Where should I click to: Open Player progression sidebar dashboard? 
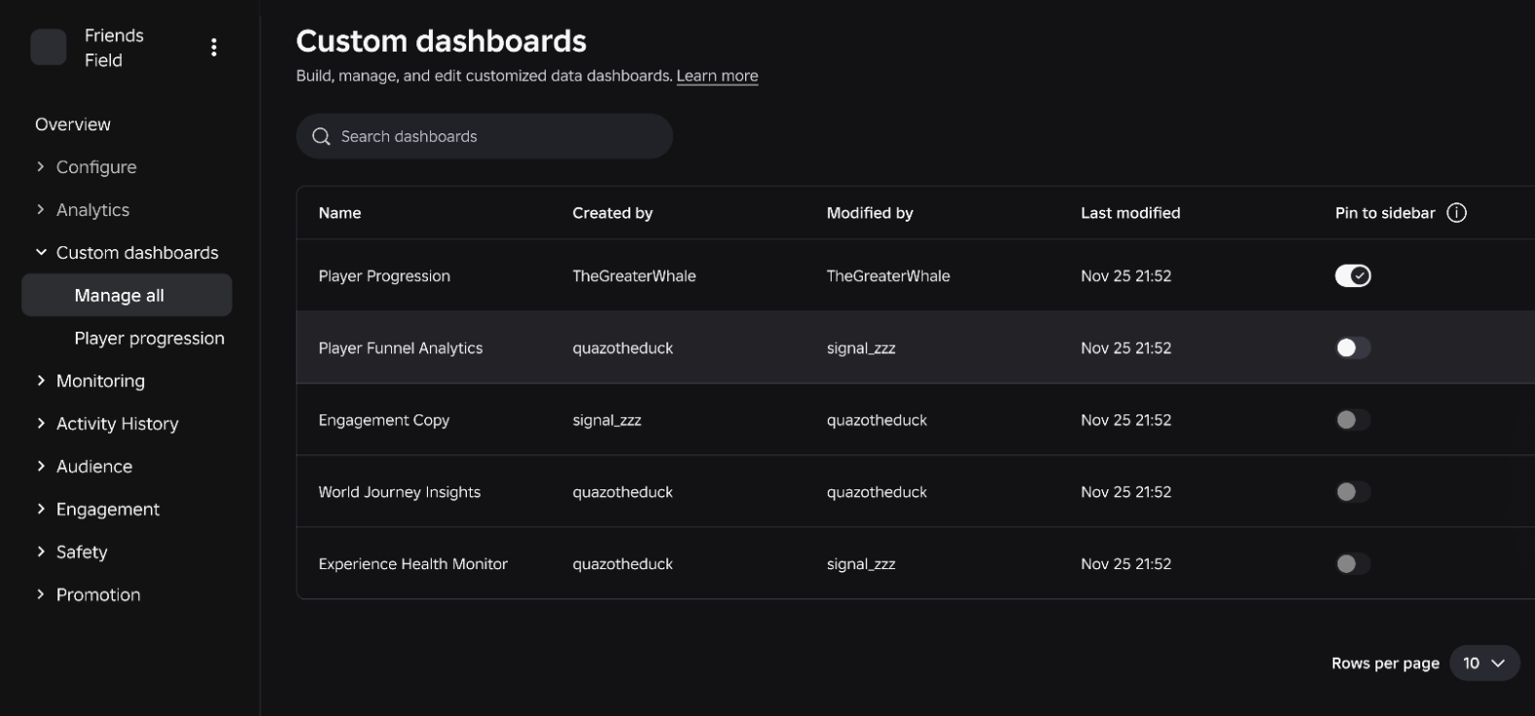149,339
